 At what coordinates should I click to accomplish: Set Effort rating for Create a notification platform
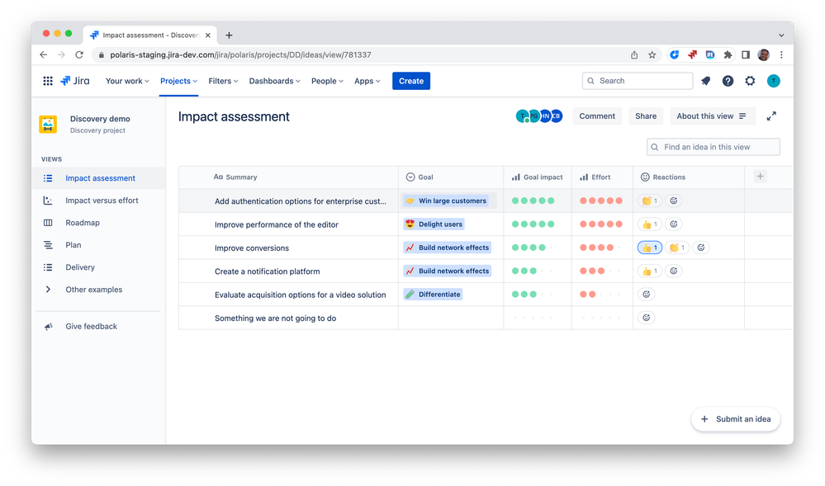point(601,271)
